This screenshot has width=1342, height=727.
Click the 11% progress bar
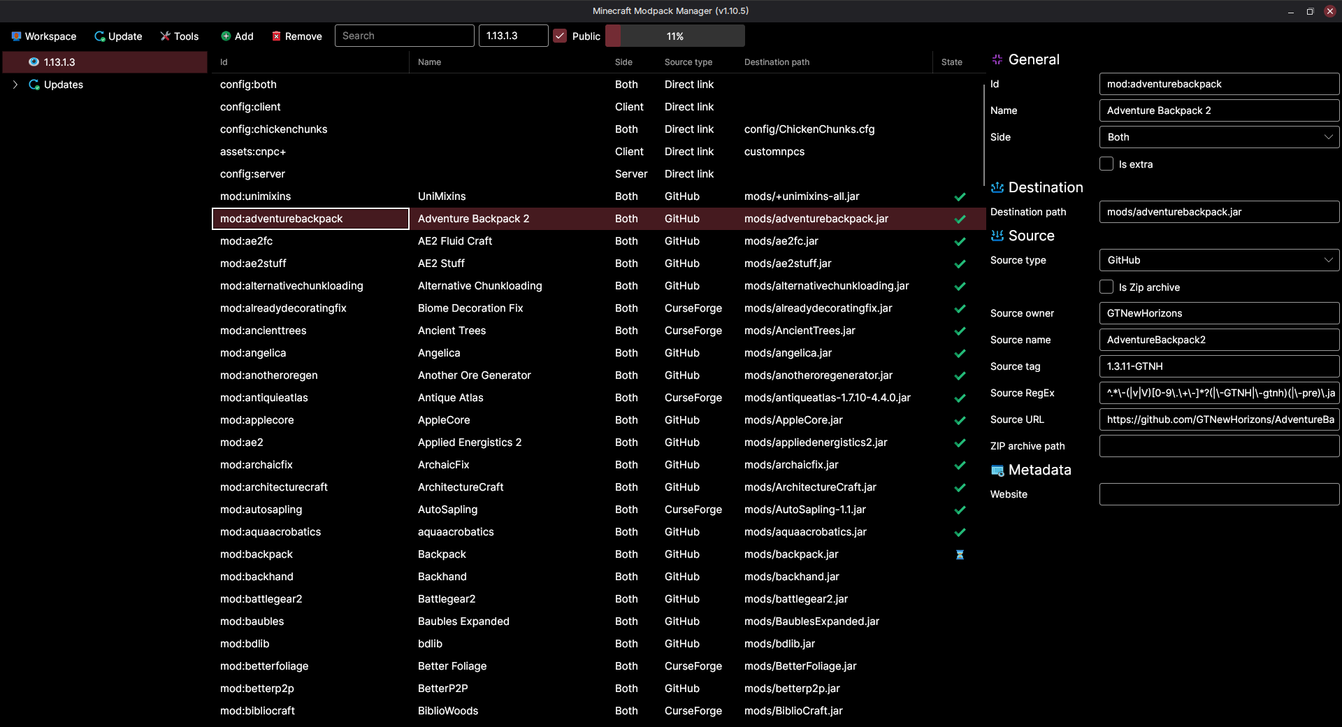coord(674,36)
